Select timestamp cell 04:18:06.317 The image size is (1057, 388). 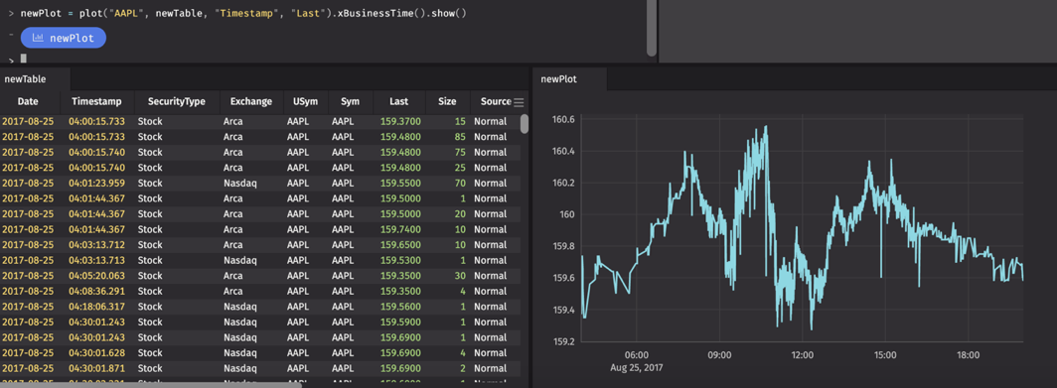(96, 307)
